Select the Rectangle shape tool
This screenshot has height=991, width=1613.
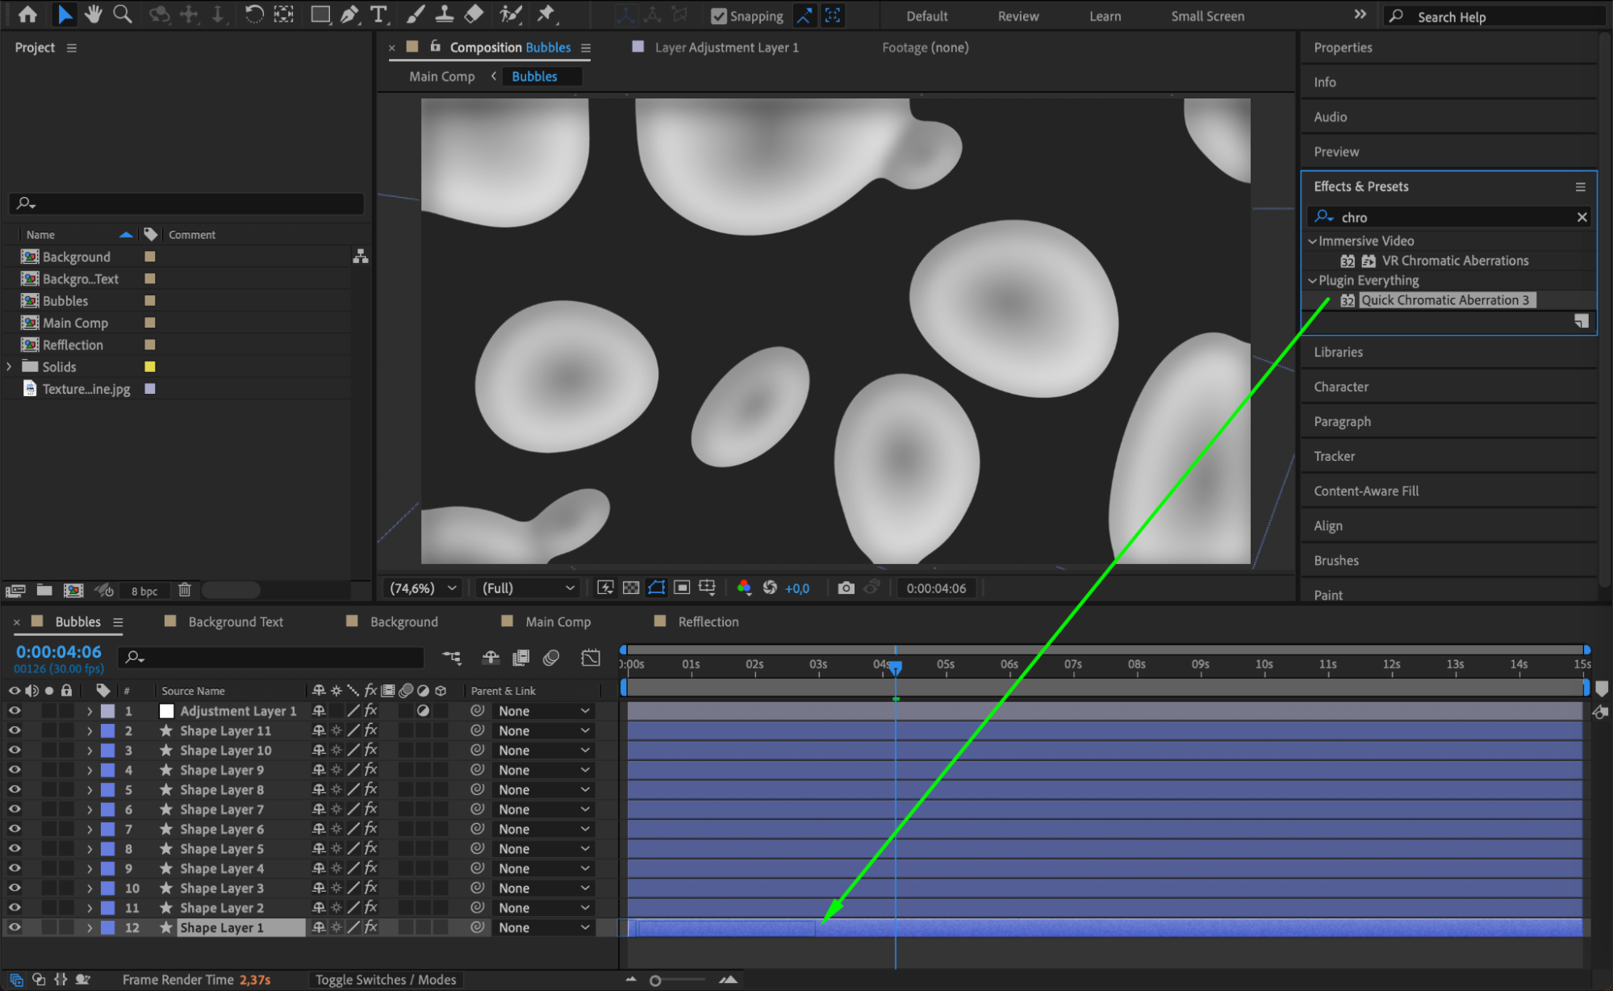click(320, 14)
